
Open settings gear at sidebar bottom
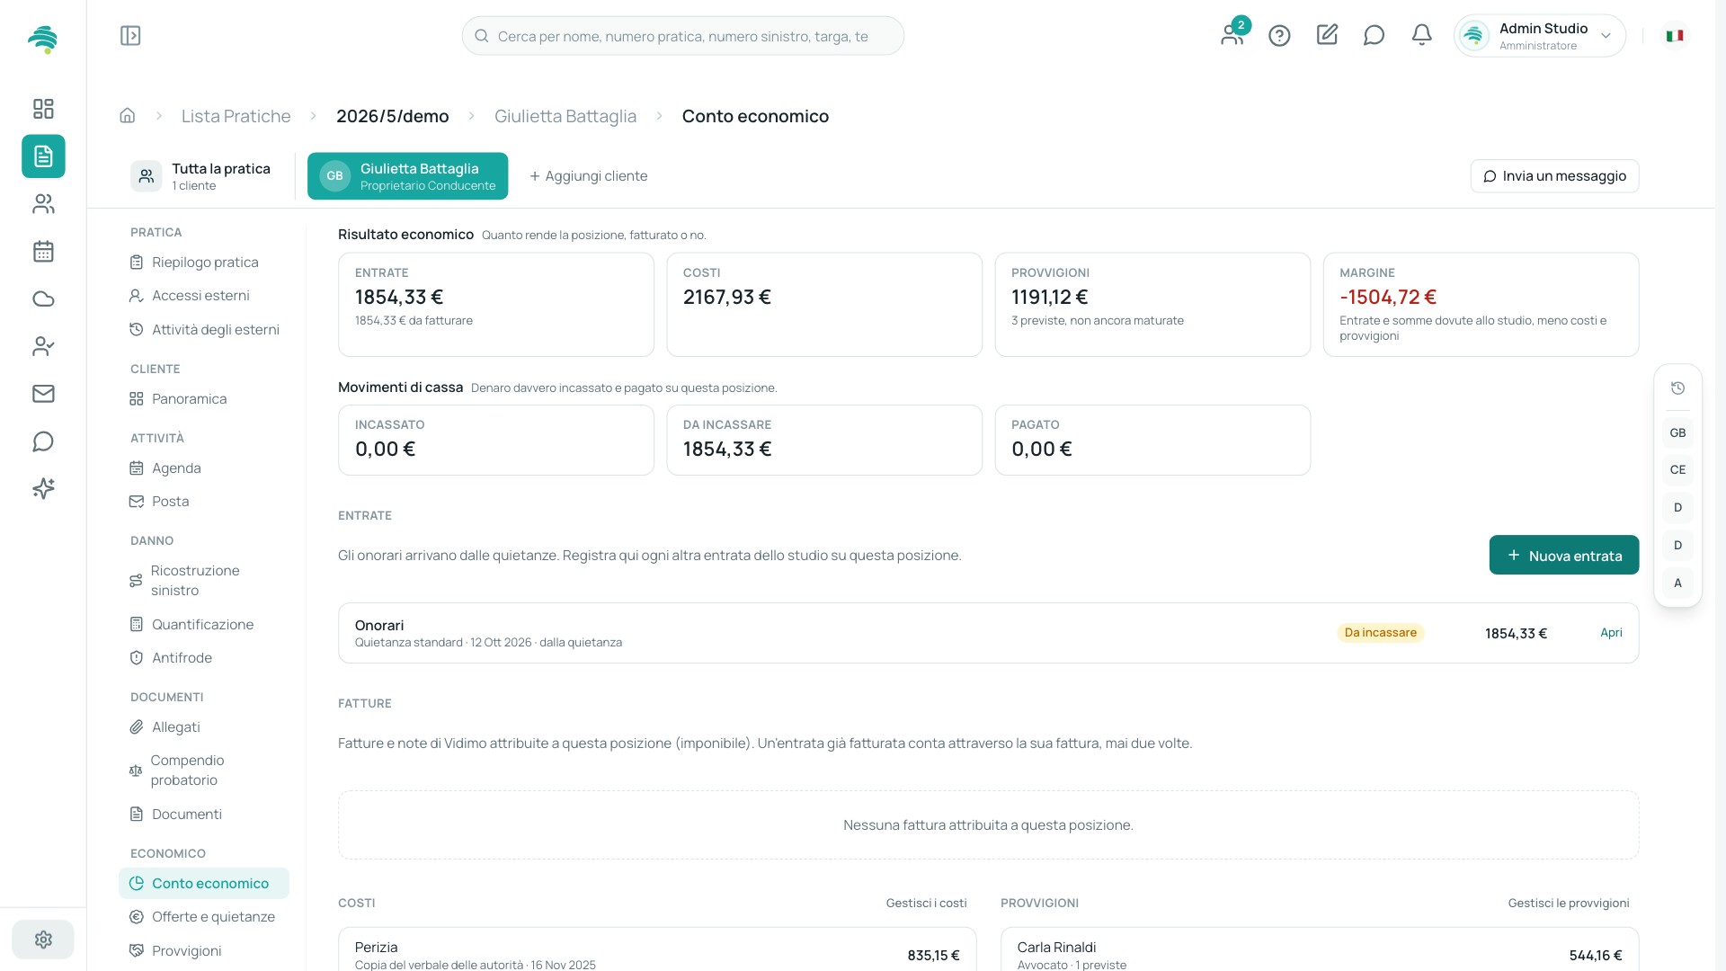pyautogui.click(x=43, y=940)
